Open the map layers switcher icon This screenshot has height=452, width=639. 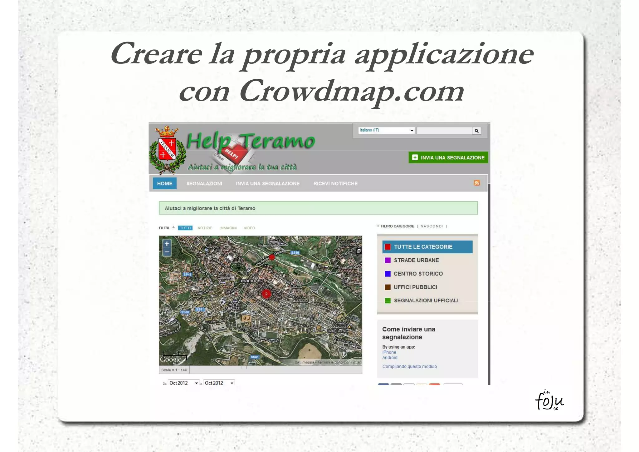(359, 251)
